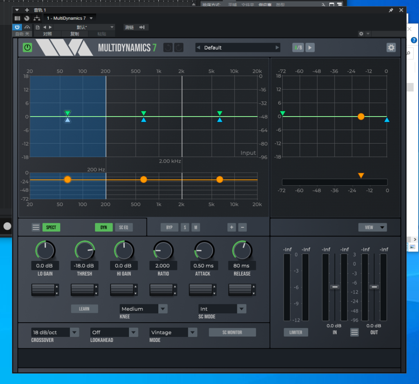Solo the selected band with S
This screenshot has height=384, width=419.
(185, 227)
